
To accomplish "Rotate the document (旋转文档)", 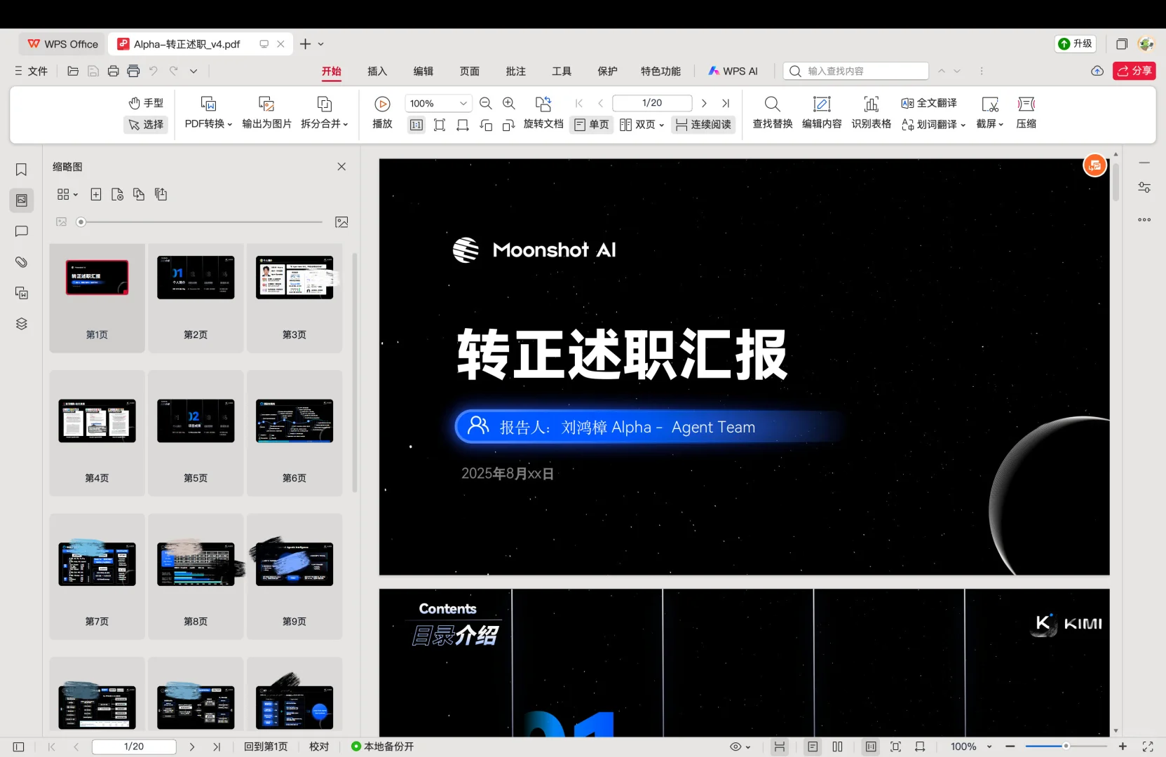I will coord(543,113).
